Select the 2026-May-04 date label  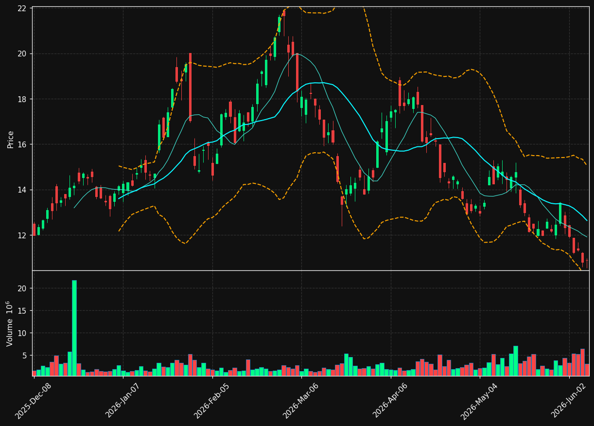[479, 401]
